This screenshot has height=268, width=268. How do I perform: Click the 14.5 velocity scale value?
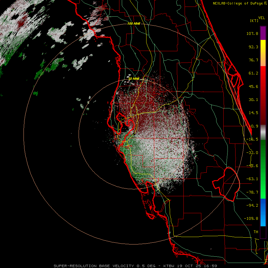[x=253, y=113]
